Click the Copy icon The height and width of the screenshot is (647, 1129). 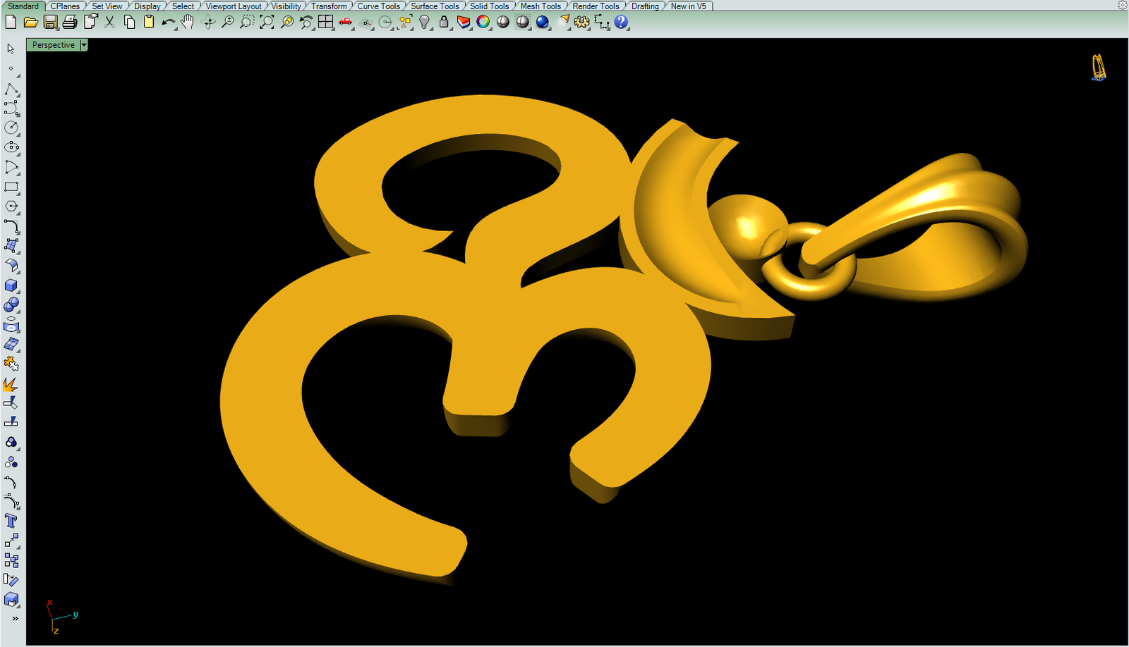click(x=129, y=22)
